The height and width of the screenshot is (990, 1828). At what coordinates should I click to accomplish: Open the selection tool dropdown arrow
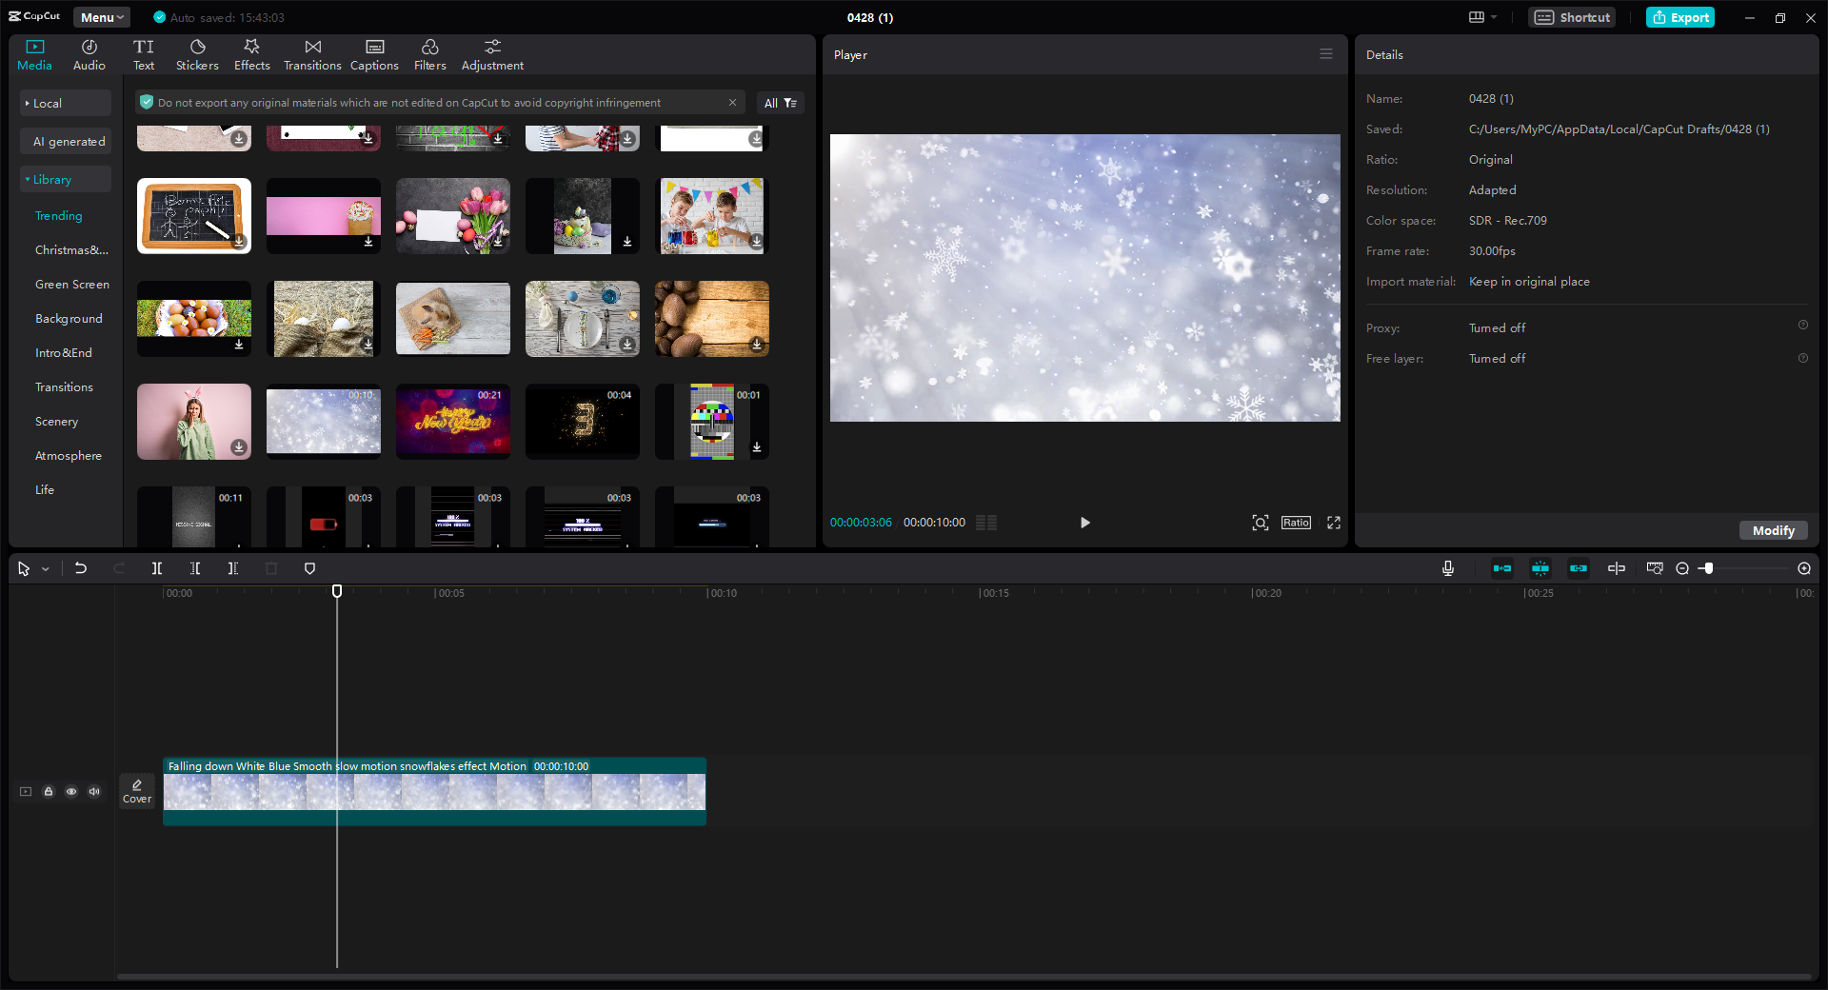44,568
